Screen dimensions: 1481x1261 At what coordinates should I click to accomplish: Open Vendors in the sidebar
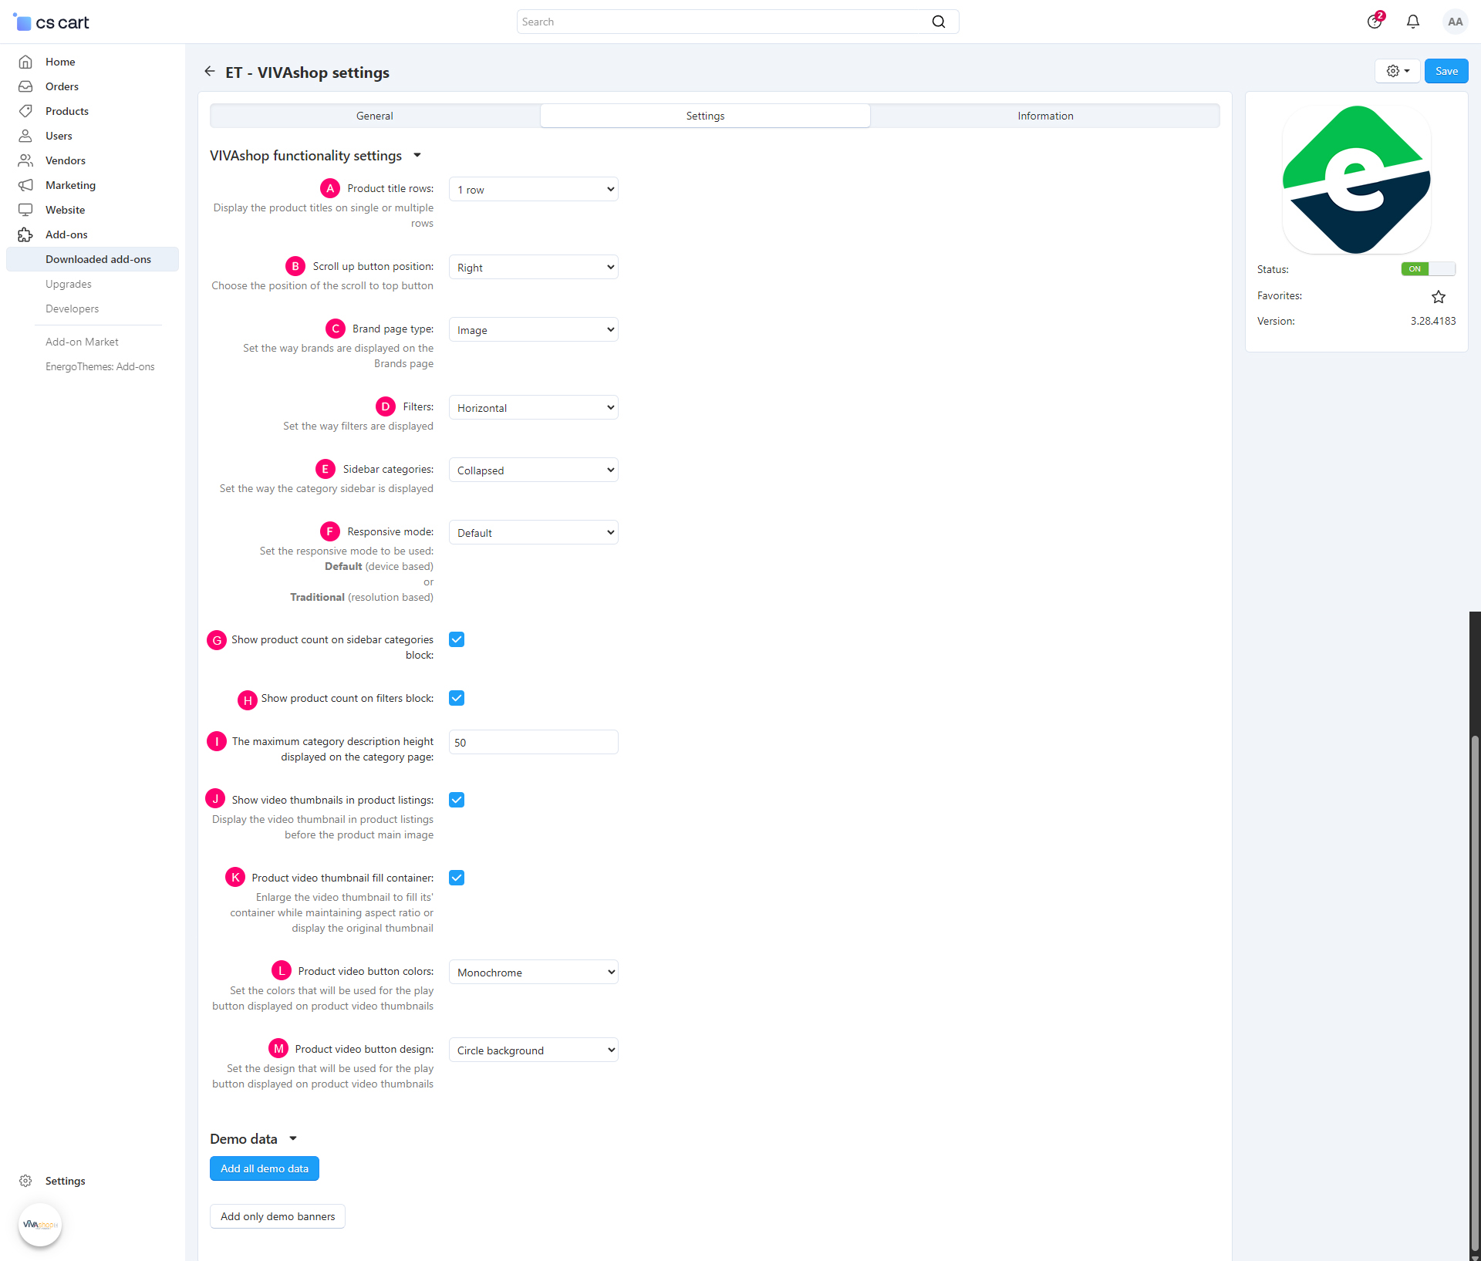pyautogui.click(x=65, y=160)
